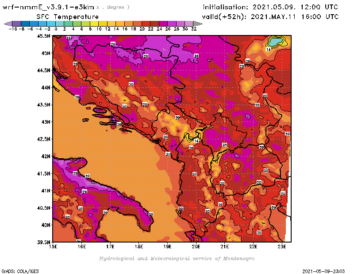354x274 pixels.
Task: Click the 45.5N latitude label
Action: (43, 36)
